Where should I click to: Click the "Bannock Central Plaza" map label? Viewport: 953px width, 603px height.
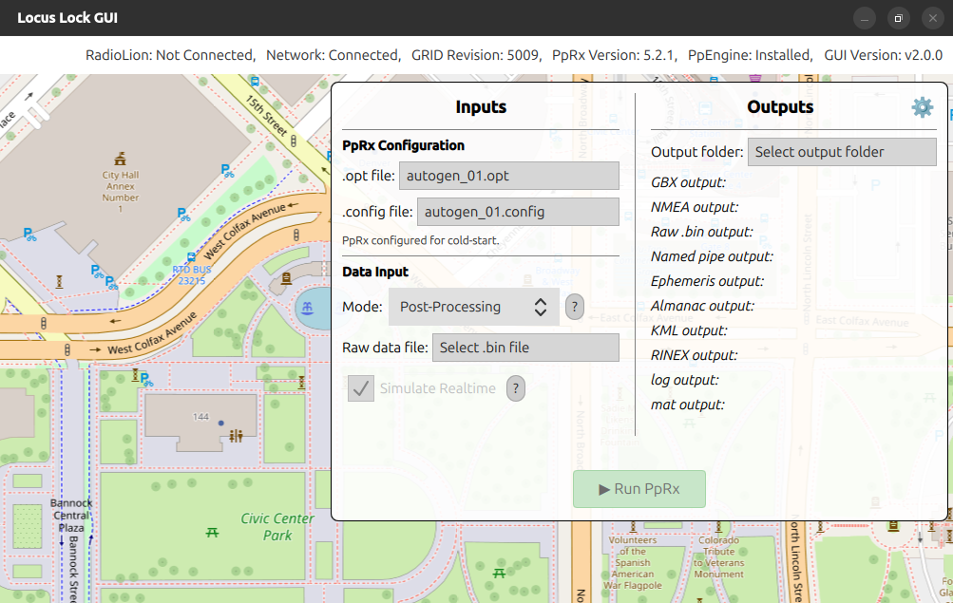(71, 515)
